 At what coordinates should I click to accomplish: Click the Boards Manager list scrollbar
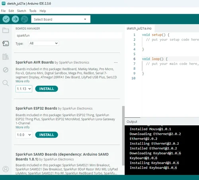(x=123, y=136)
